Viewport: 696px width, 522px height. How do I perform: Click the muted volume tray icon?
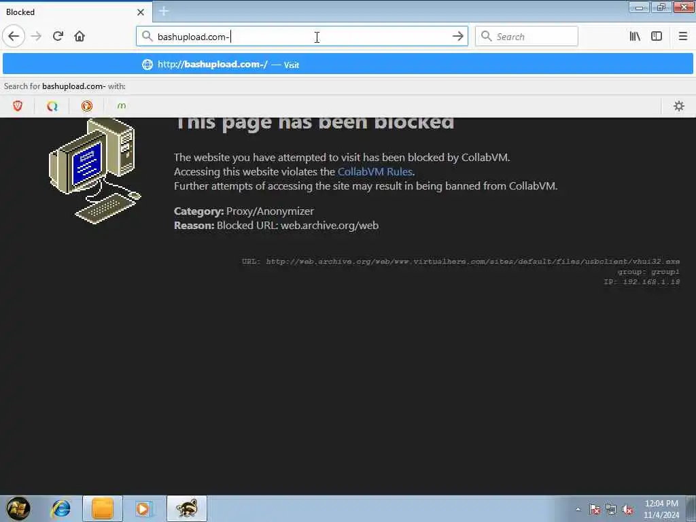click(x=627, y=510)
